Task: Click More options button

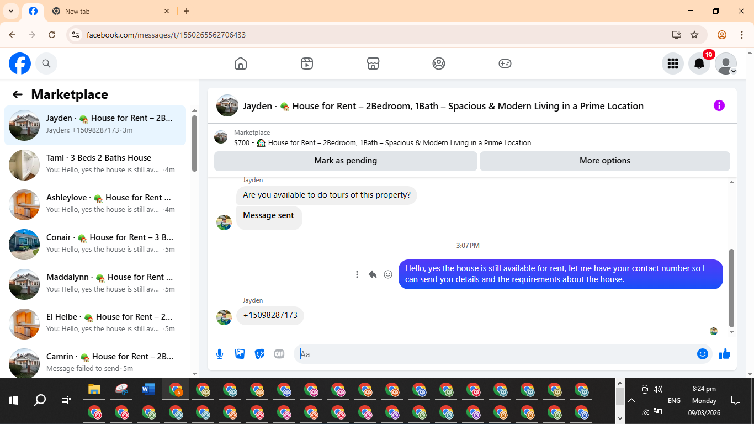Action: pos(605,161)
